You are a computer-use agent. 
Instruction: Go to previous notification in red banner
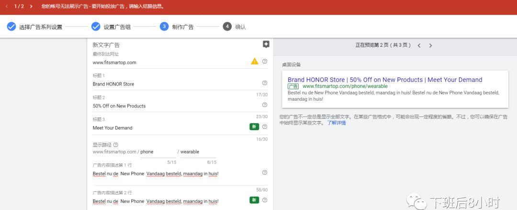[7, 6]
